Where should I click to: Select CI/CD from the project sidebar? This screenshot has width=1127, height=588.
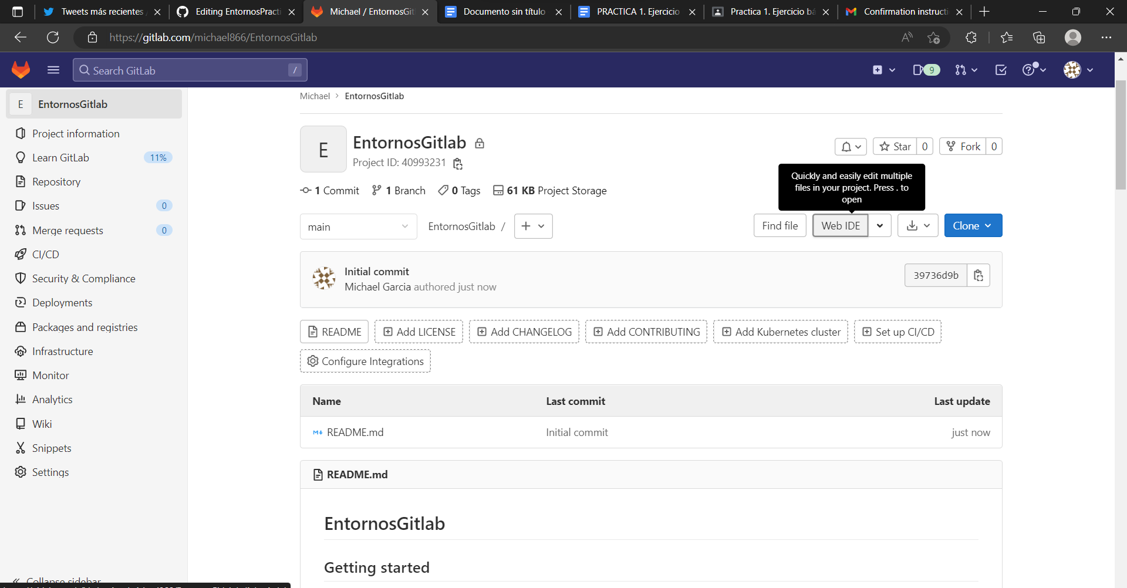coord(45,254)
